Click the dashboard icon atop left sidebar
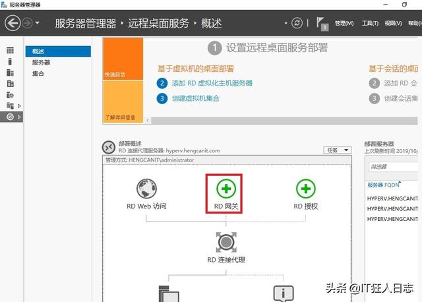Image resolution: width=422 pixels, height=302 pixels. [10, 51]
